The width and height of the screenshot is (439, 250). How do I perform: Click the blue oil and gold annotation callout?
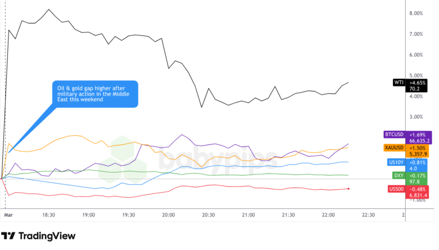[x=94, y=93]
